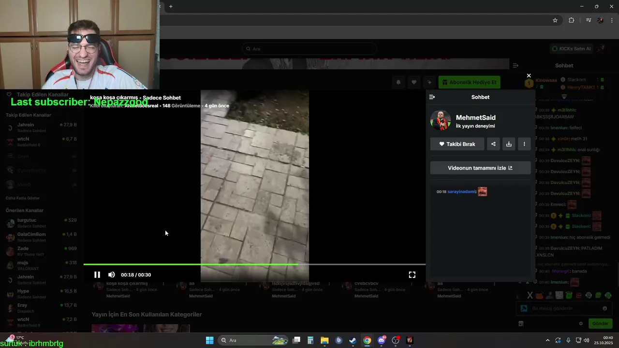Click KICKs Satın Al button

(x=572, y=49)
